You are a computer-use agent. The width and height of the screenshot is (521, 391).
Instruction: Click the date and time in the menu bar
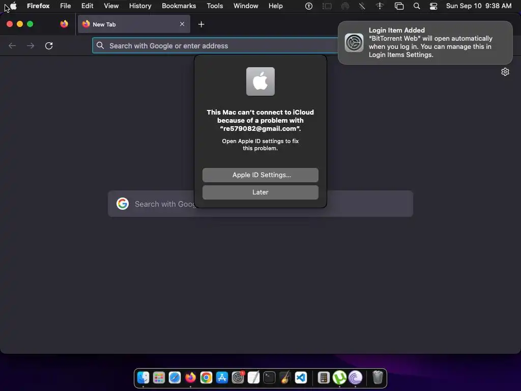478,6
